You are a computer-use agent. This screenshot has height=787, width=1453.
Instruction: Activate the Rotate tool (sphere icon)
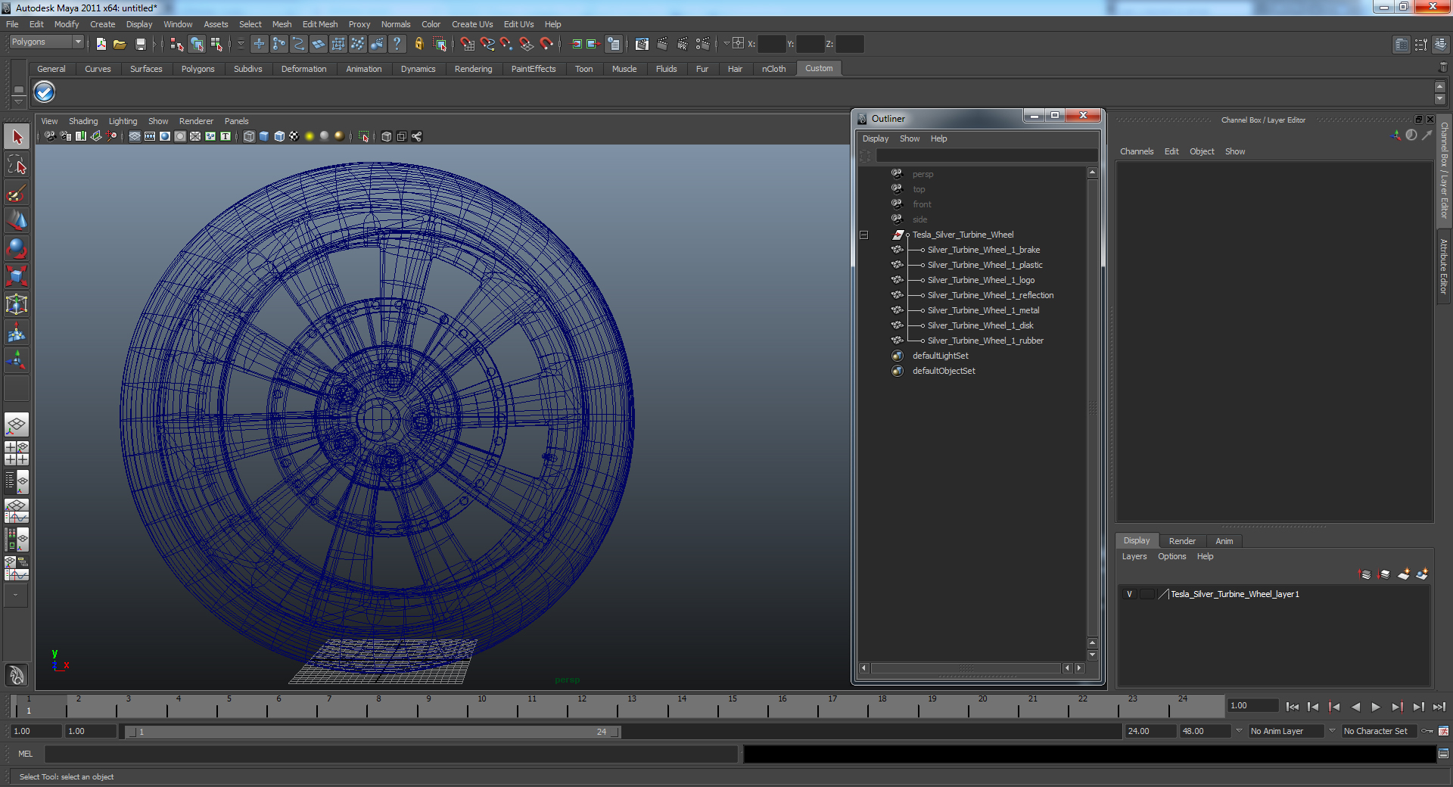[x=17, y=249]
